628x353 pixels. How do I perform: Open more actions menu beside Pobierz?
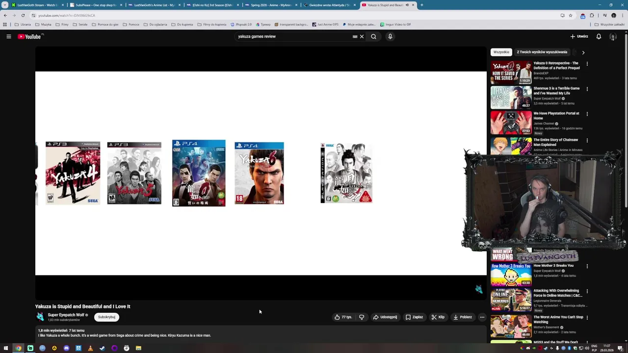tap(482, 317)
